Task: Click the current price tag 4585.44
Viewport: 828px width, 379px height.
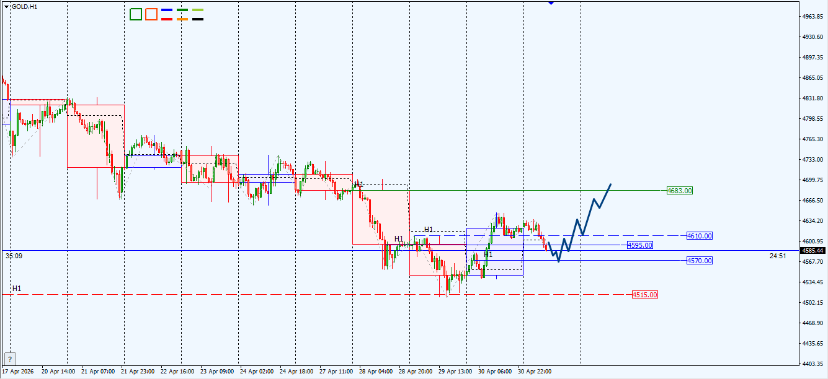Action: click(x=812, y=251)
